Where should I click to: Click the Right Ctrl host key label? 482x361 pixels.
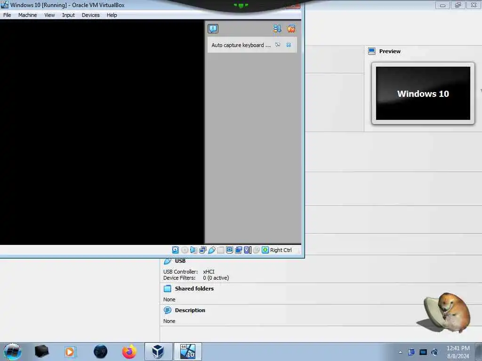[x=281, y=250]
